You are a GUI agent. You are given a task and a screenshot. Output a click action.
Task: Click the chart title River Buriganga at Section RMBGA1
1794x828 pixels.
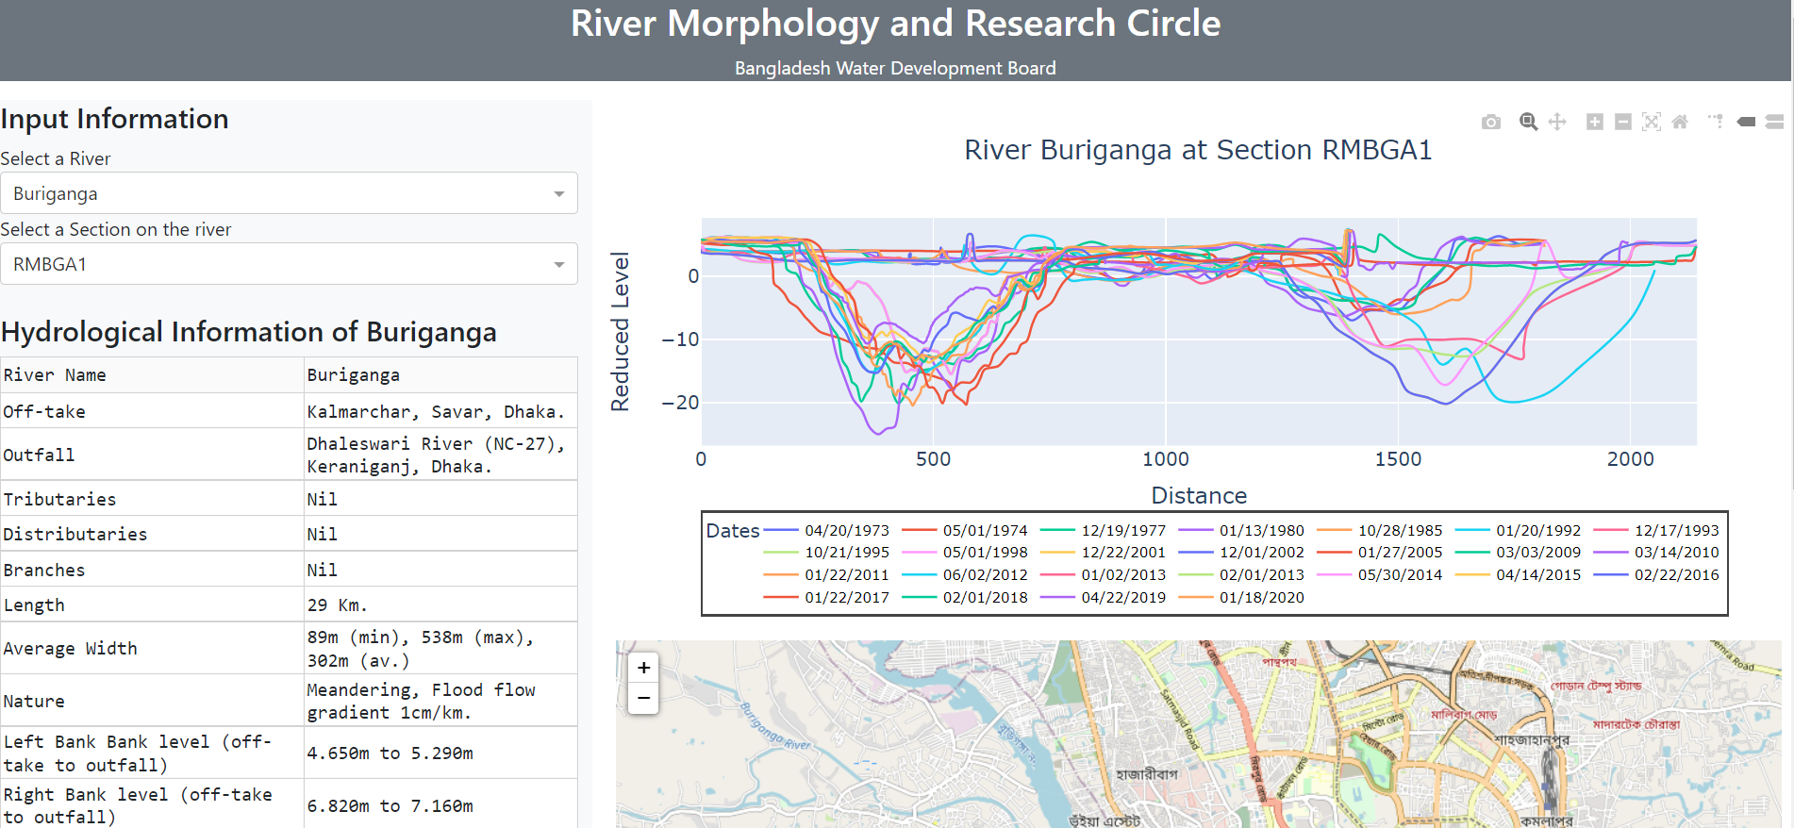coord(1198,150)
